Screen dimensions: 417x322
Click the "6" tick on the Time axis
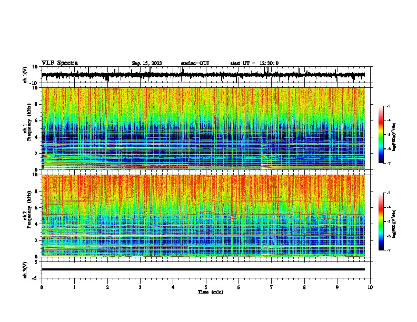(239, 287)
